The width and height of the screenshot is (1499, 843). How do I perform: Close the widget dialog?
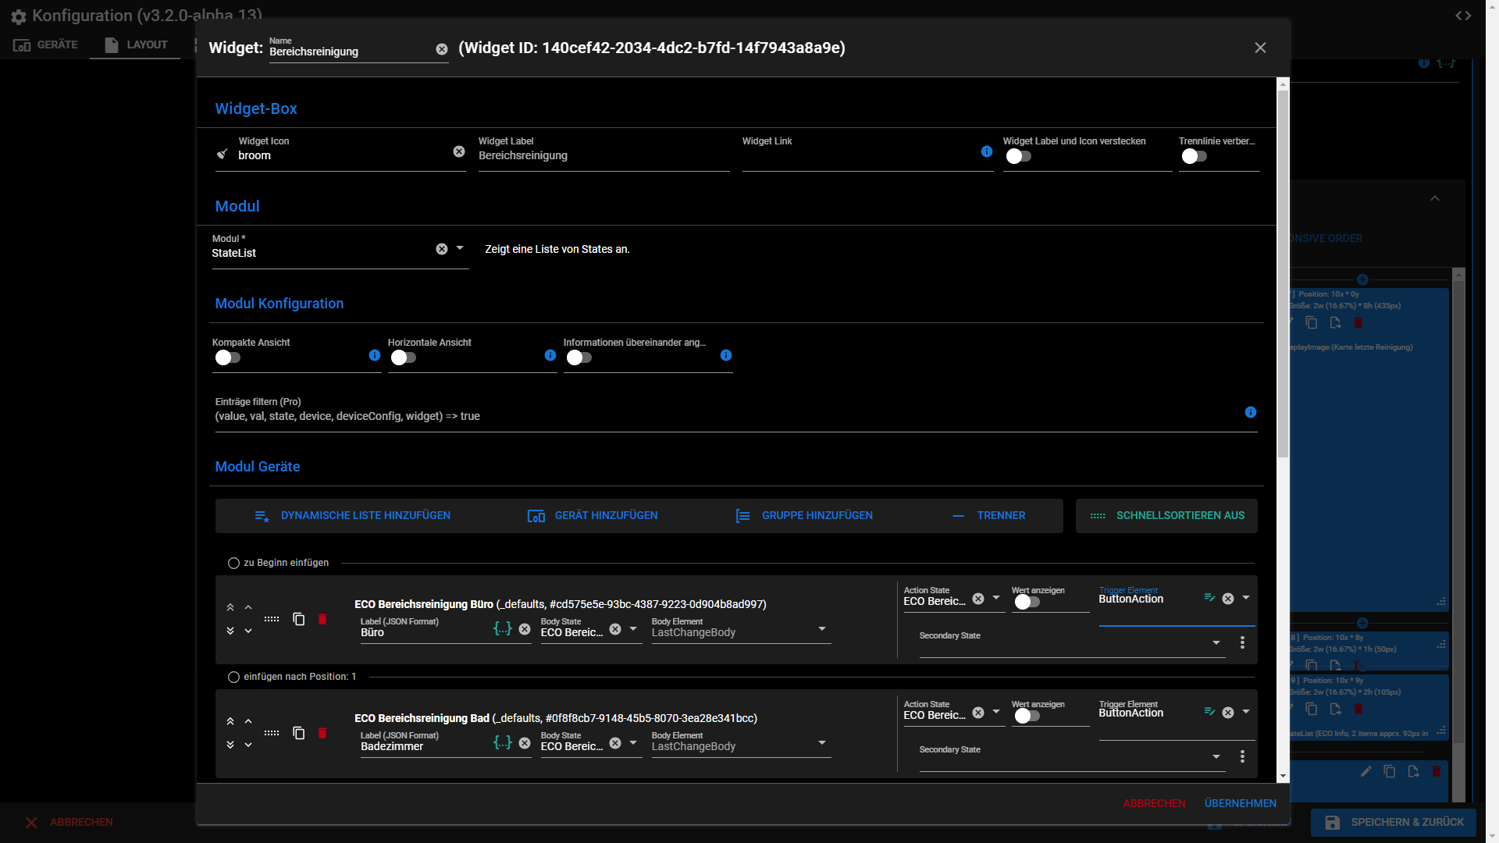(x=1260, y=48)
